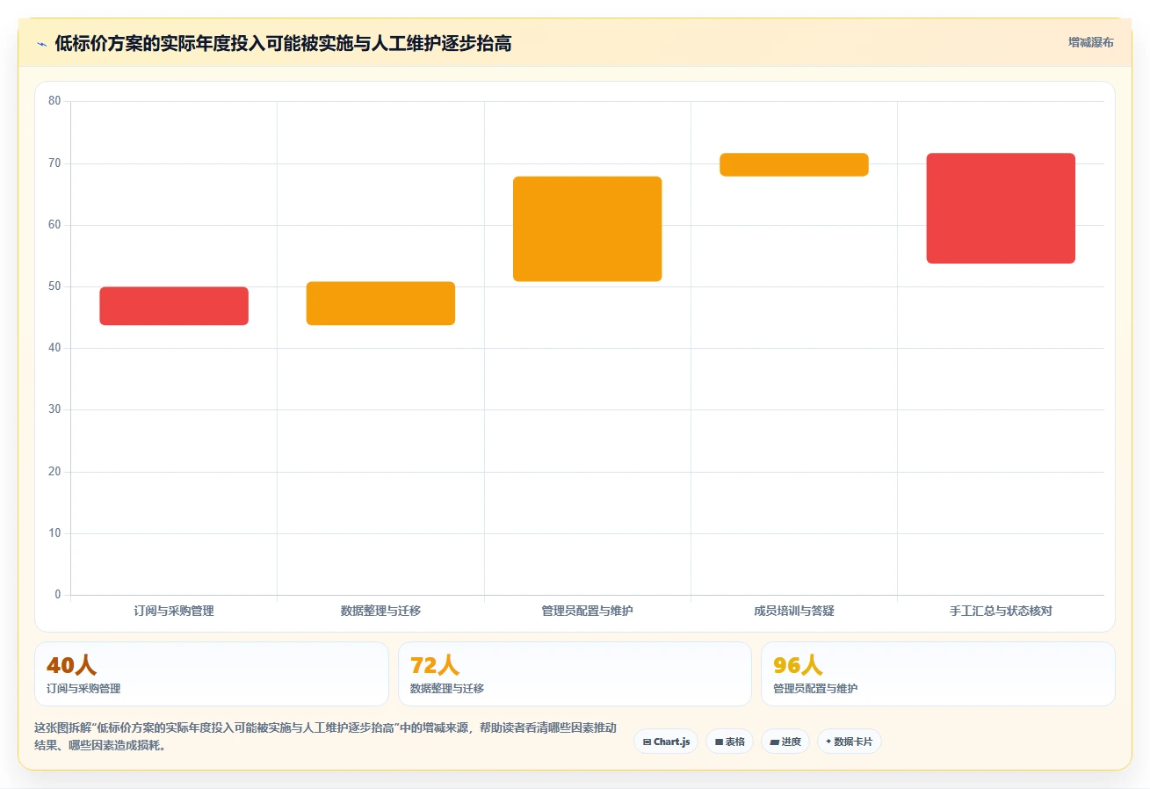Click the description paragraph starting 这张图拆解

(x=325, y=736)
